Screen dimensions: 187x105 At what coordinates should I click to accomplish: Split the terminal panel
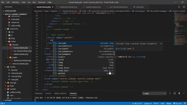click(x=175, y=93)
